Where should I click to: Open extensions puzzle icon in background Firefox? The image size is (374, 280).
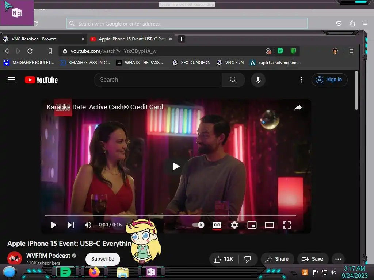tap(352, 23)
